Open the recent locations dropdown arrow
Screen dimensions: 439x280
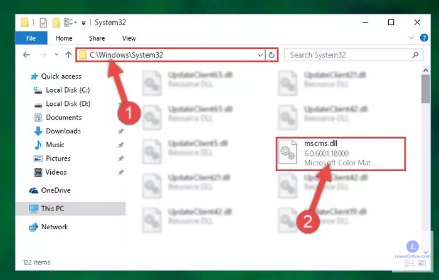click(56, 54)
